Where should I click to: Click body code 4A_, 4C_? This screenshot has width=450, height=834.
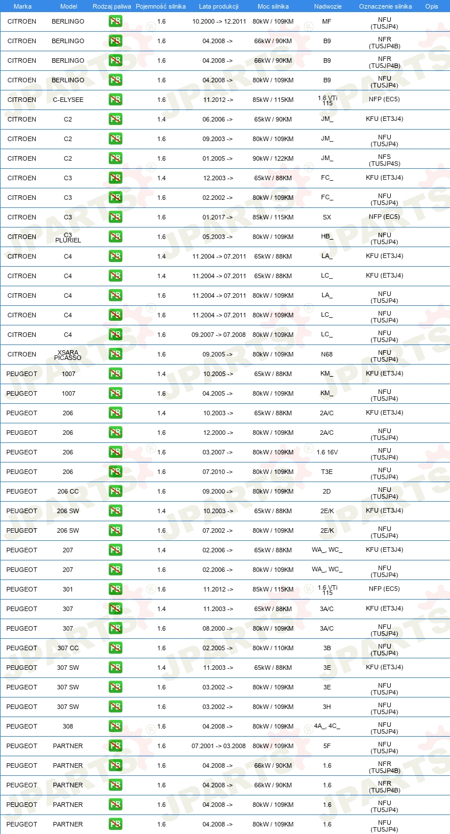[x=327, y=726]
